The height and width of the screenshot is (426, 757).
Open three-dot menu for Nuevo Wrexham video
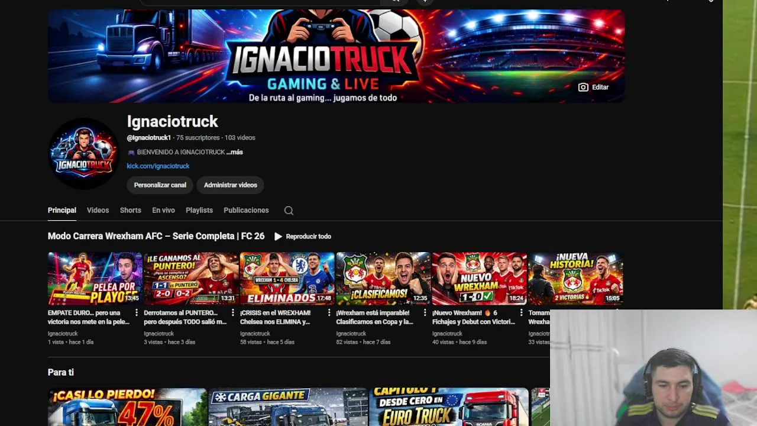point(521,313)
